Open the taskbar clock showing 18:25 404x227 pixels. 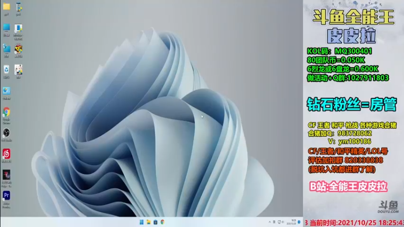pyautogui.click(x=291, y=222)
